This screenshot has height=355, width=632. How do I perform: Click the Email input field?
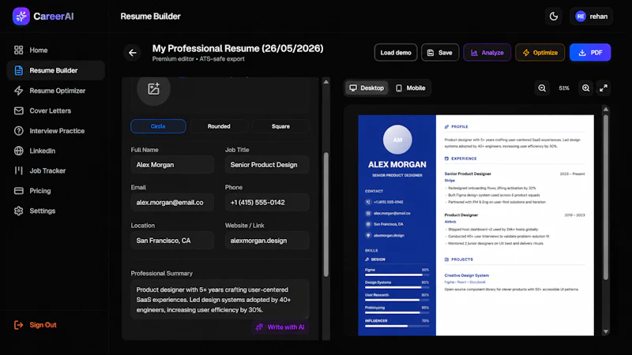172,203
